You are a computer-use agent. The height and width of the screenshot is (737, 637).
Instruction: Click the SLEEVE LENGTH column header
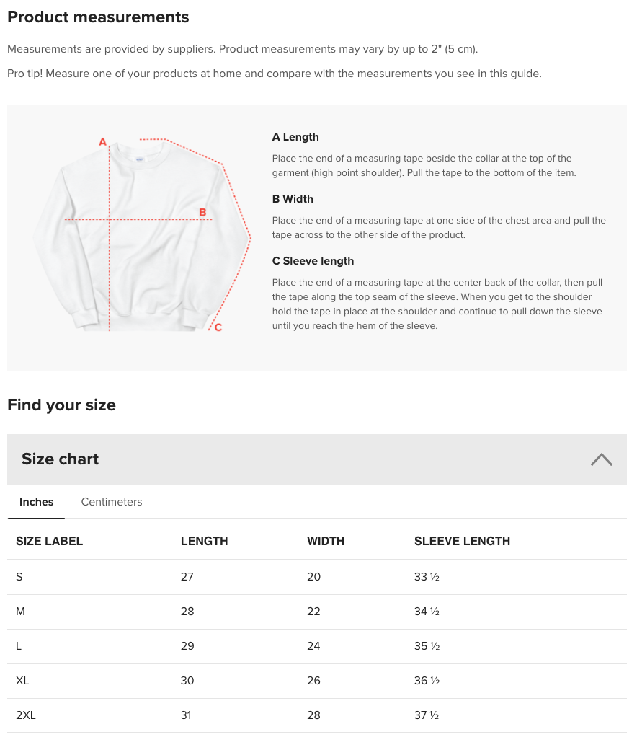point(462,541)
